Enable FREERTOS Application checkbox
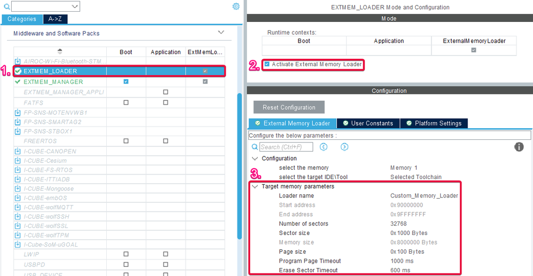Viewport: 533px width, 276px height. pos(165,140)
